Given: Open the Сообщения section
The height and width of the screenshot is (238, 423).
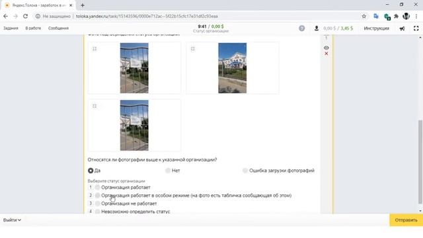Looking at the screenshot, I should point(58,28).
